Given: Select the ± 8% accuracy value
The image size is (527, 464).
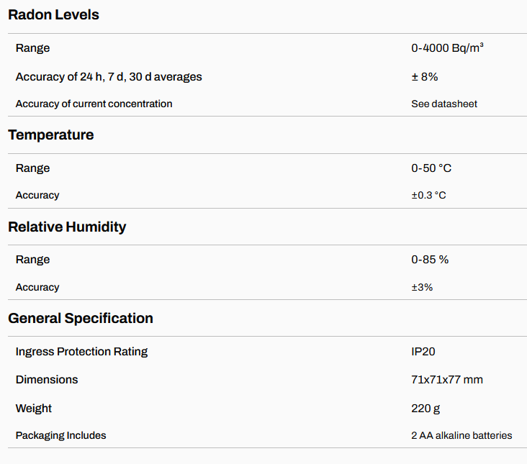Looking at the screenshot, I should click(424, 76).
